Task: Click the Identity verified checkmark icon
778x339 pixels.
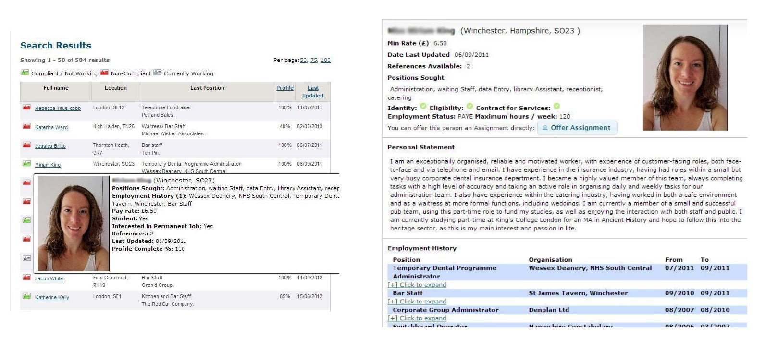Action: (x=423, y=106)
